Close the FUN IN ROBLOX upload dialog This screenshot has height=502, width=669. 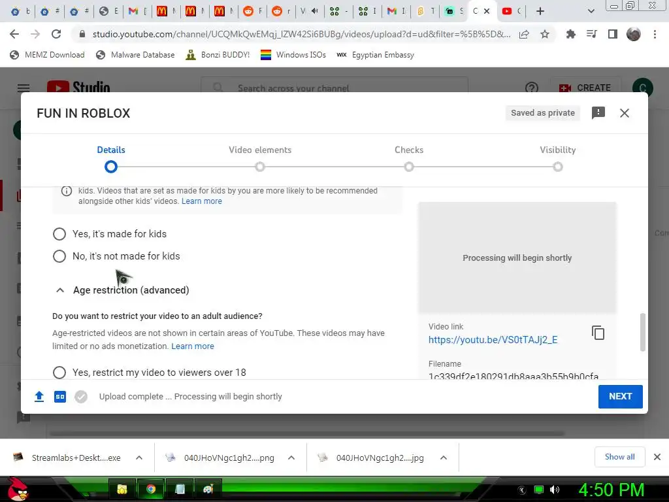tap(624, 113)
